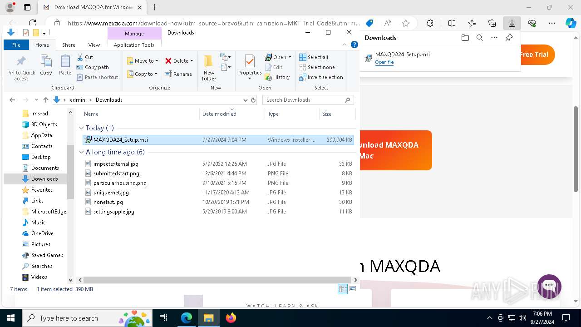Click the New folder icon
The height and width of the screenshot is (327, 581).
tap(209, 68)
